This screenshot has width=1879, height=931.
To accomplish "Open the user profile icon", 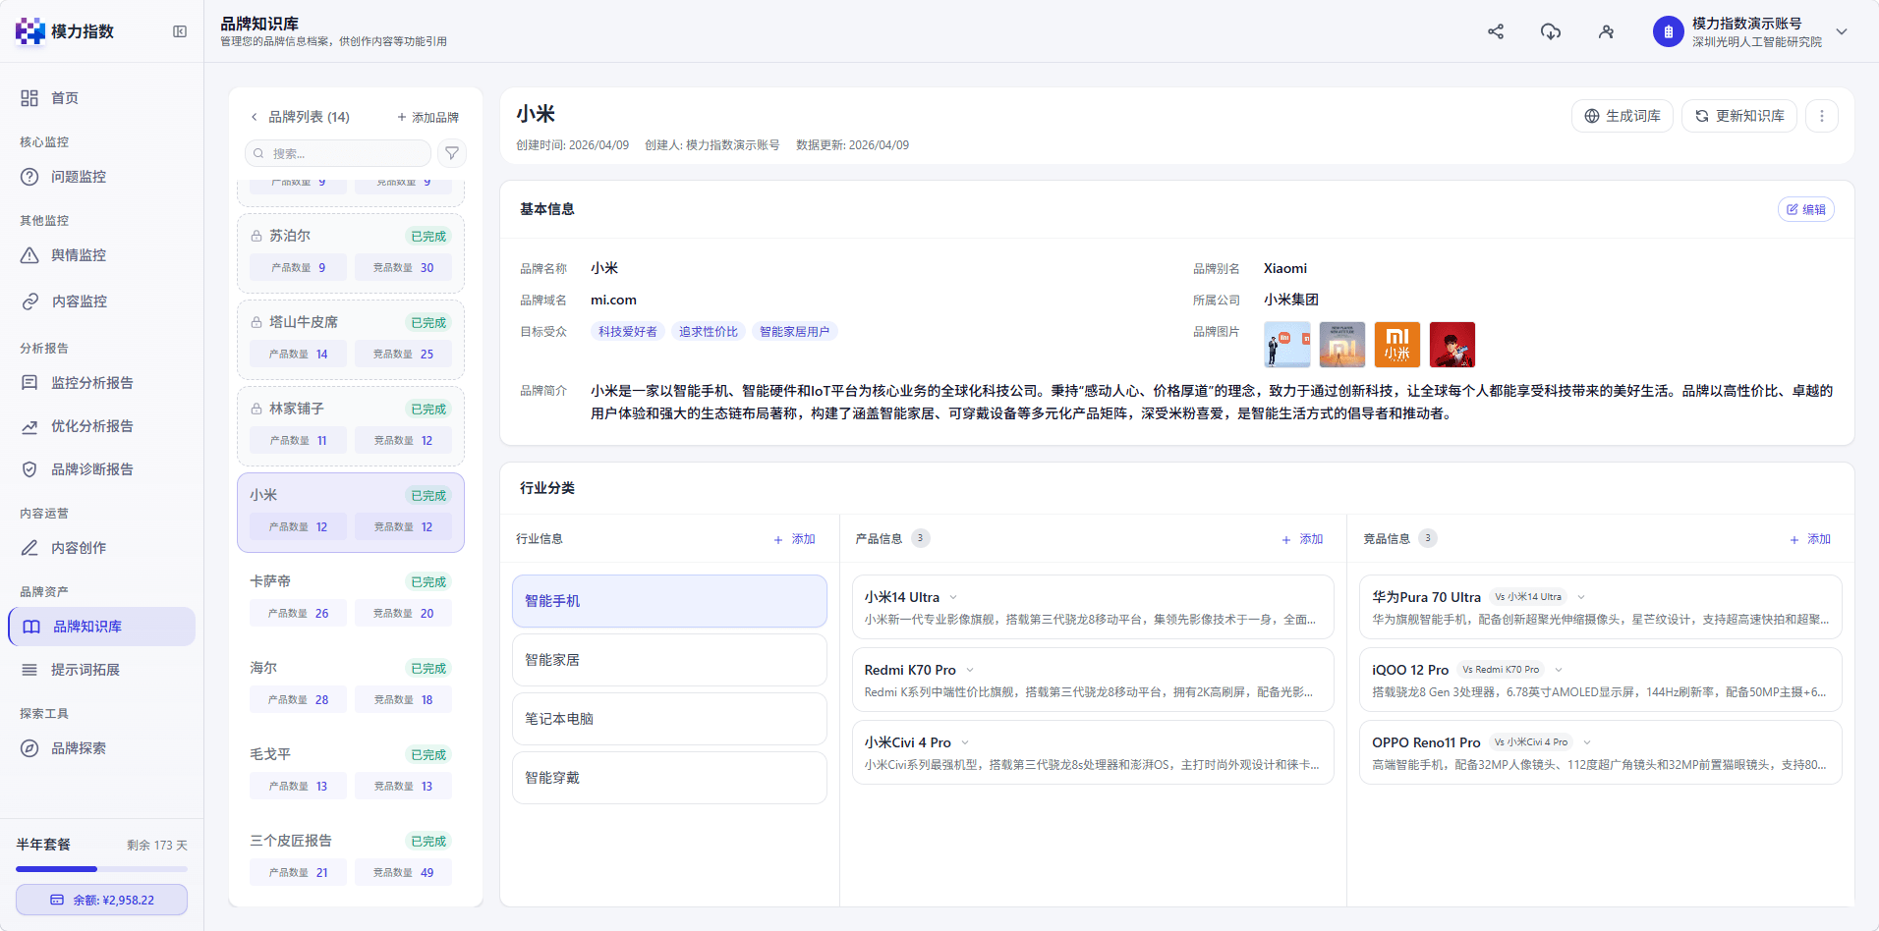I will pyautogui.click(x=1606, y=31).
